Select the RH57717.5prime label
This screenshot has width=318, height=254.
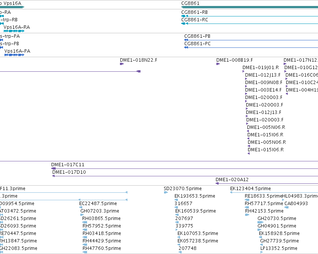264,204
